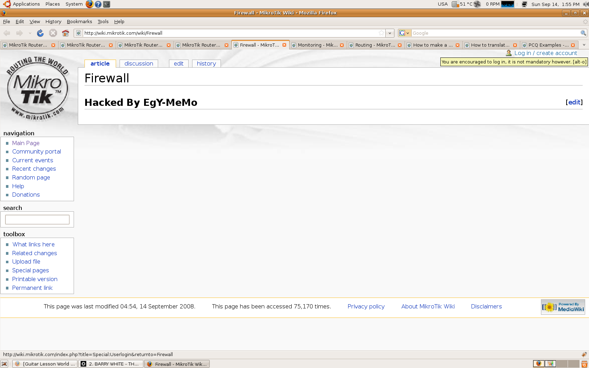The height and width of the screenshot is (368, 589).
Task: Go to the browser Home page
Action: [66, 33]
